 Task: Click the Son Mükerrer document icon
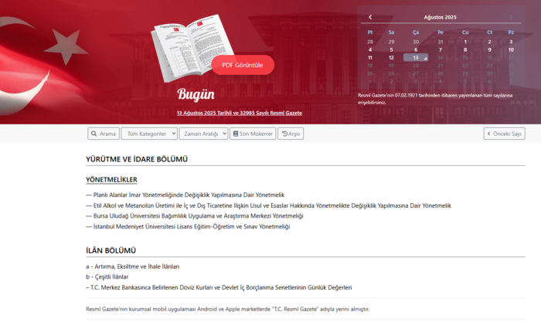(236, 134)
